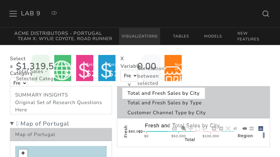Download plot as PNG camera icon
The image size is (280, 157).
click(174, 129)
